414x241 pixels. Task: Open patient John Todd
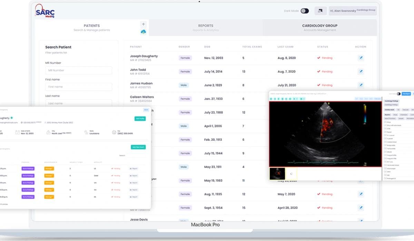pyautogui.click(x=138, y=70)
